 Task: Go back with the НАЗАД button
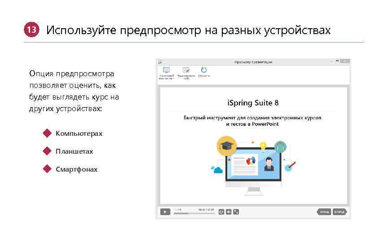pos(324,212)
